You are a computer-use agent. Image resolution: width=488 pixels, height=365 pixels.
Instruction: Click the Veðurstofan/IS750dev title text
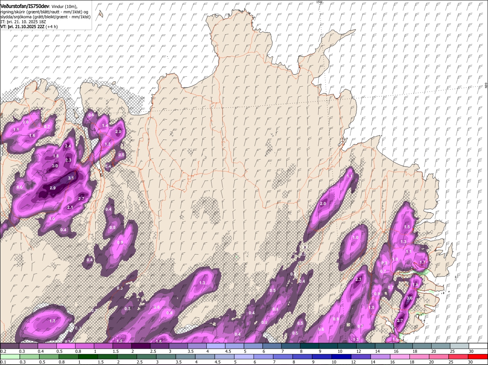(x=25, y=6)
